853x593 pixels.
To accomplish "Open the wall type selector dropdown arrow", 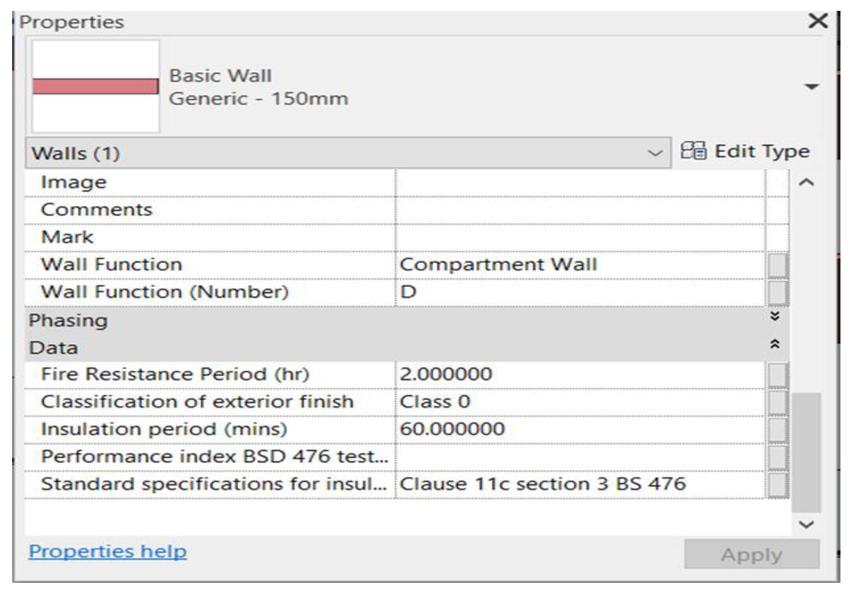I will coord(811,87).
